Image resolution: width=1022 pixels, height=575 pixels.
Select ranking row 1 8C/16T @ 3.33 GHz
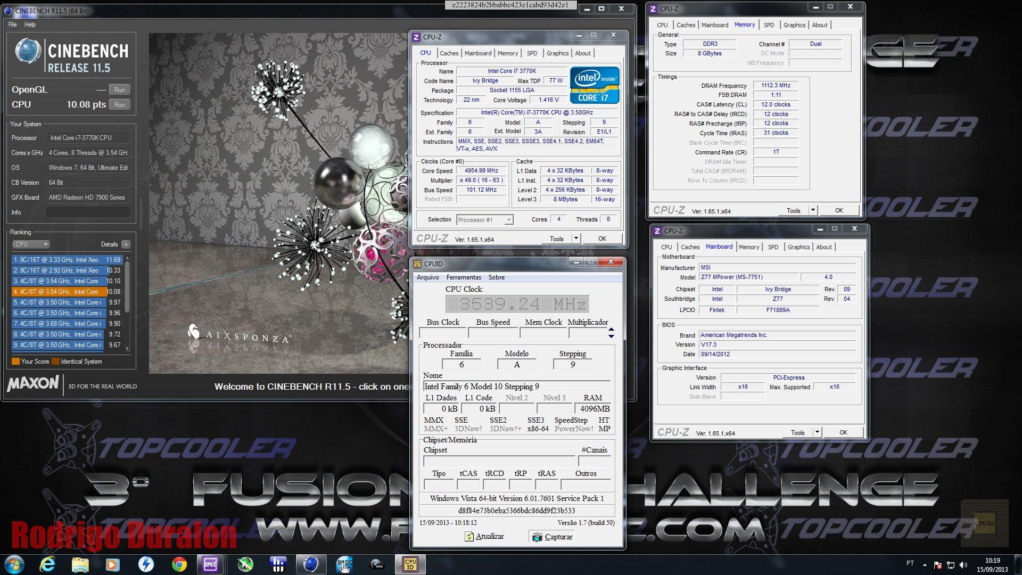(x=67, y=260)
